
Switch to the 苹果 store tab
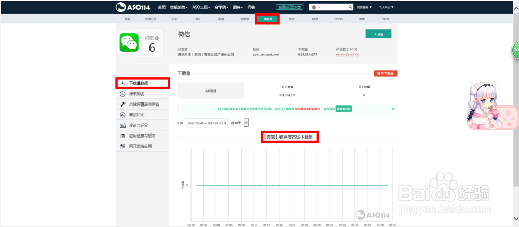click(128, 19)
